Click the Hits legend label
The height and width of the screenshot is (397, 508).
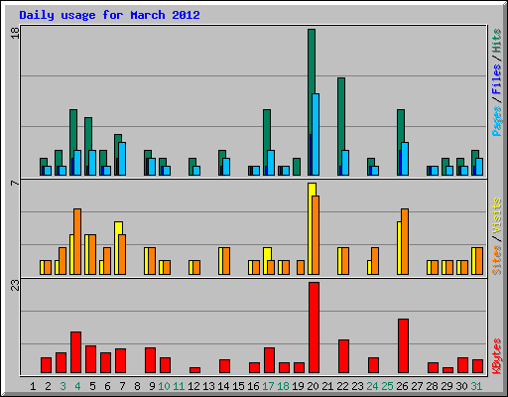(496, 41)
